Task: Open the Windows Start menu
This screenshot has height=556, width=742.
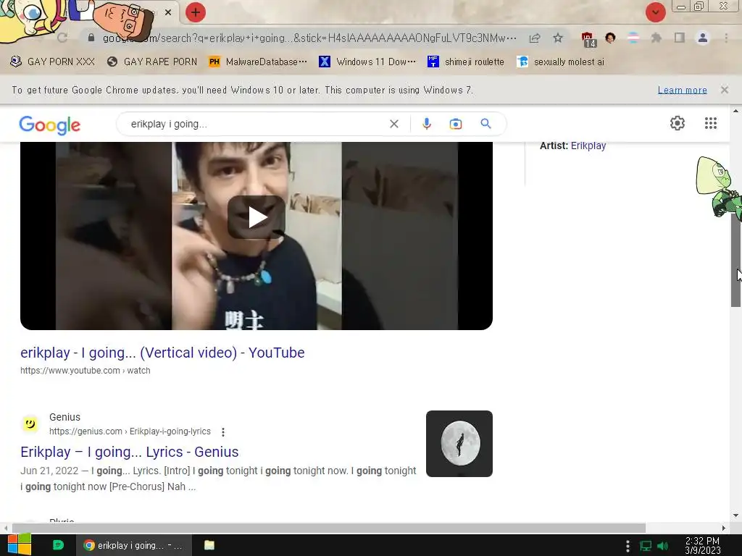Action: pos(20,545)
